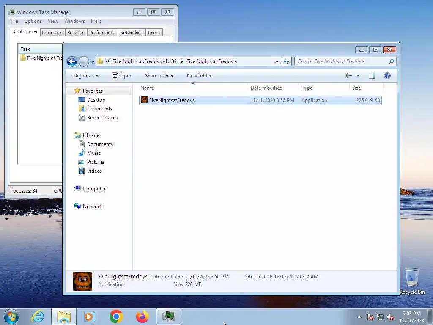Launch Google Chrome from taskbar

pyautogui.click(x=116, y=317)
